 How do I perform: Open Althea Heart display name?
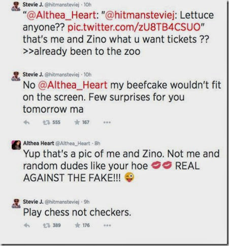pos(39,143)
